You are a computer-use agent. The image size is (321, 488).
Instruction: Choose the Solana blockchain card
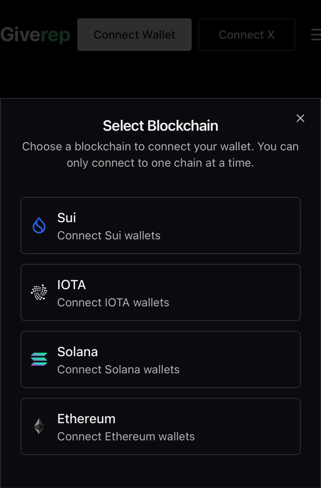160,359
